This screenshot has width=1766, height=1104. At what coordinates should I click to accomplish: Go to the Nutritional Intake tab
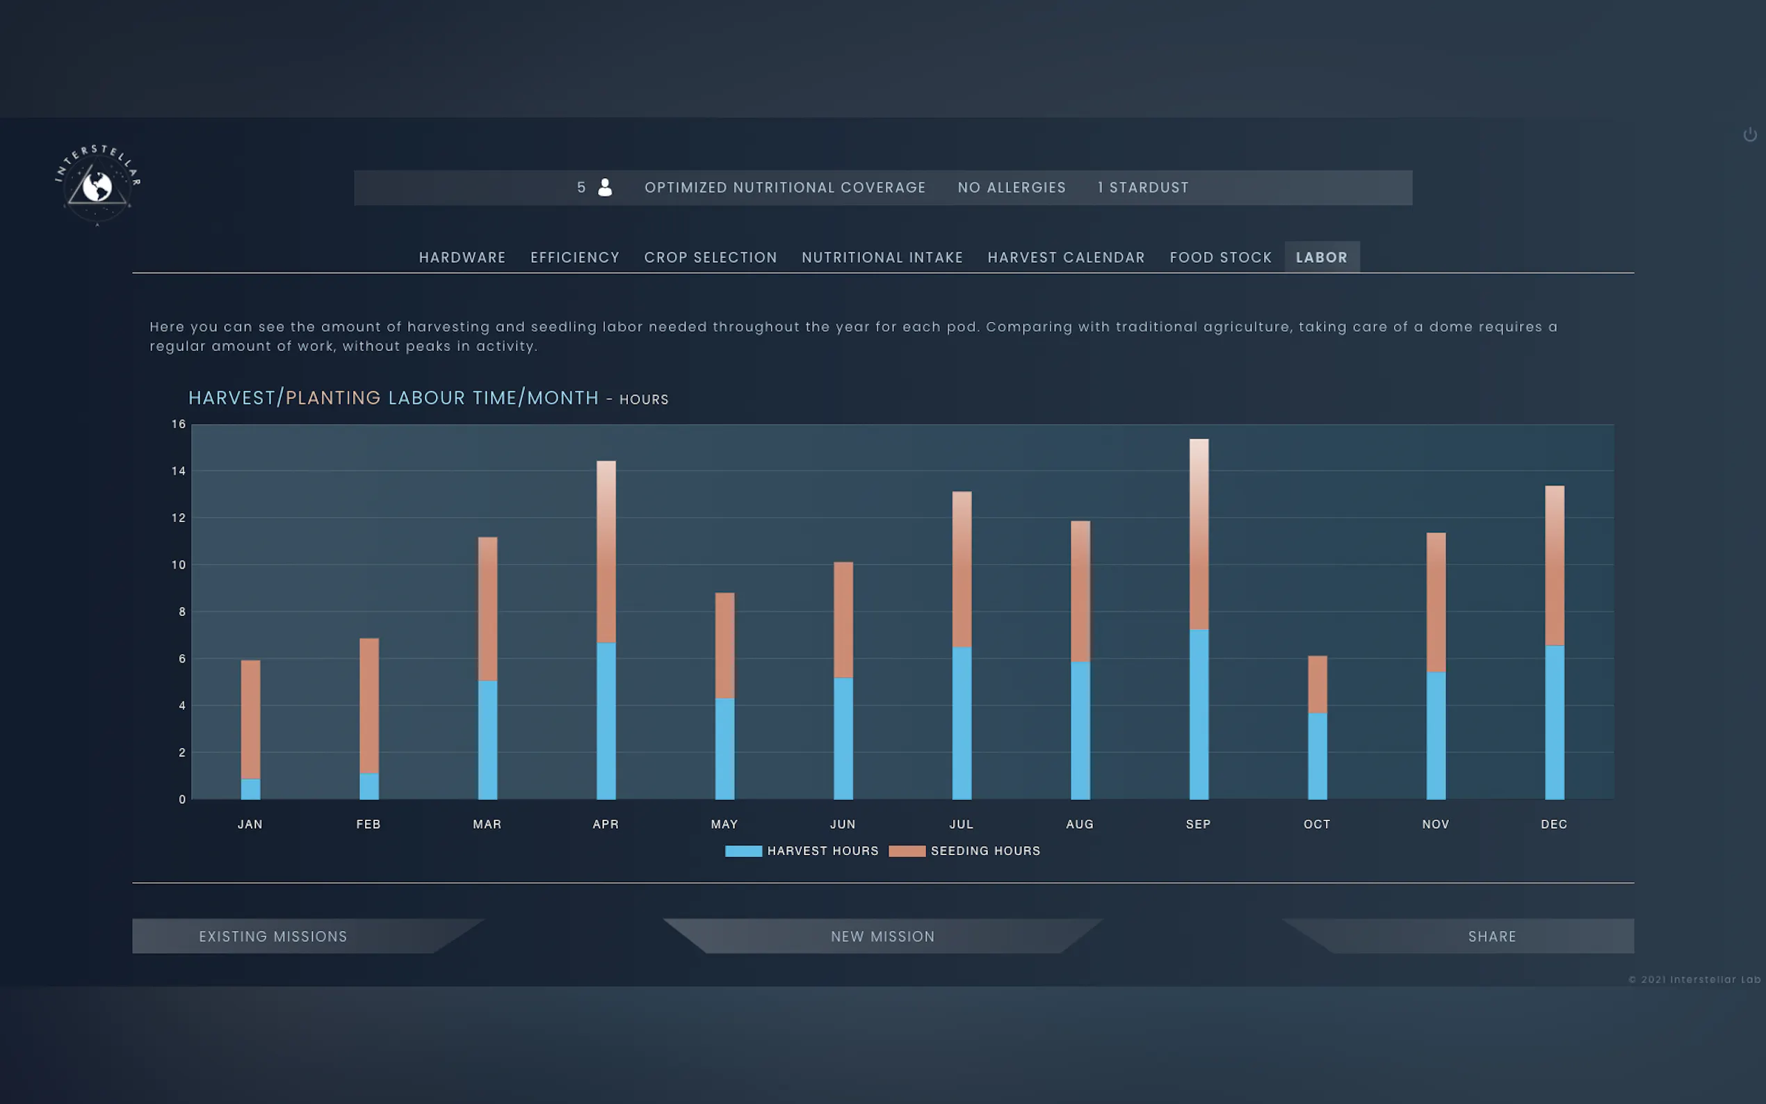tap(882, 258)
